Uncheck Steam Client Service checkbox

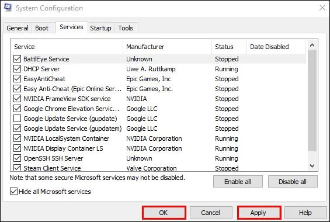tap(17, 168)
